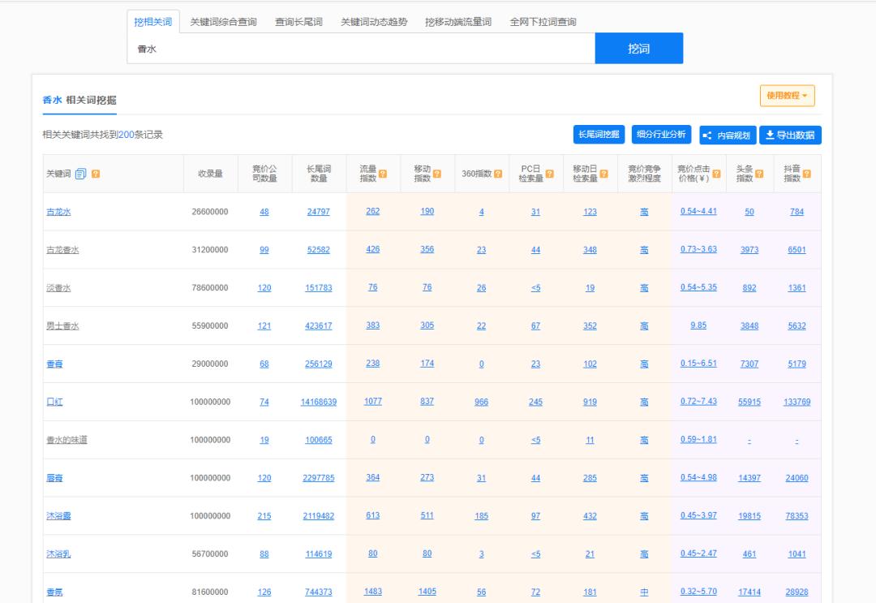Click the 长尾词挖掘 button
This screenshot has width=876, height=603.
point(599,135)
